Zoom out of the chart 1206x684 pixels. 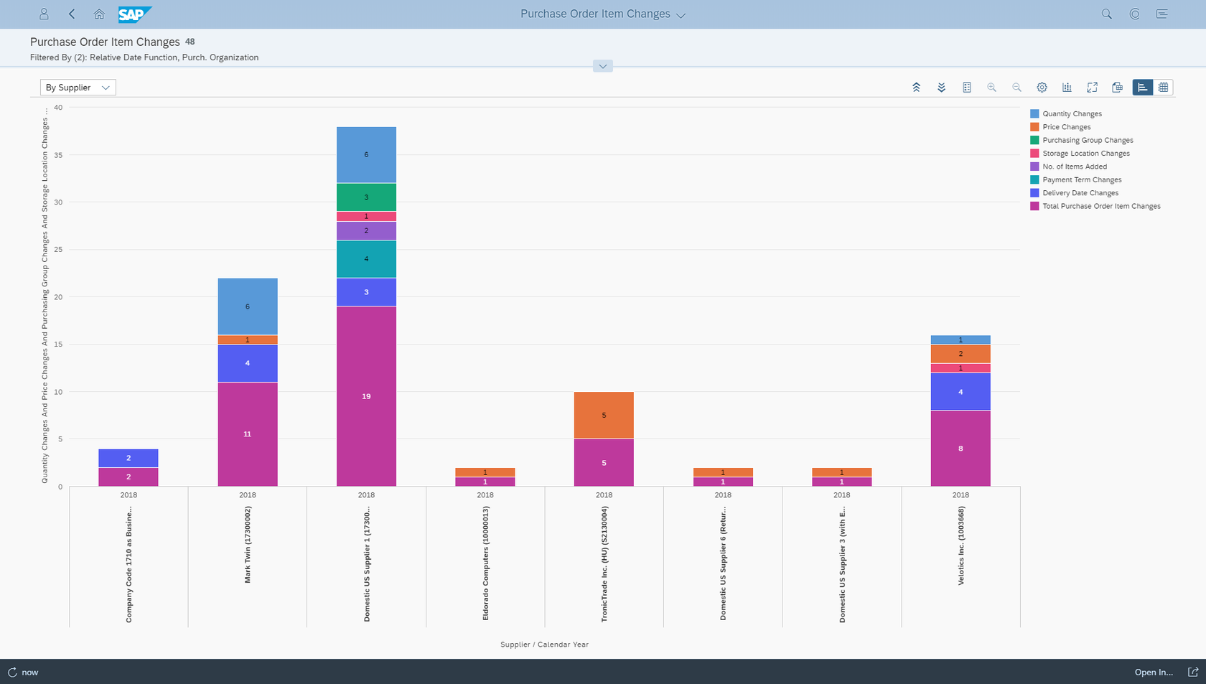pos(1016,88)
